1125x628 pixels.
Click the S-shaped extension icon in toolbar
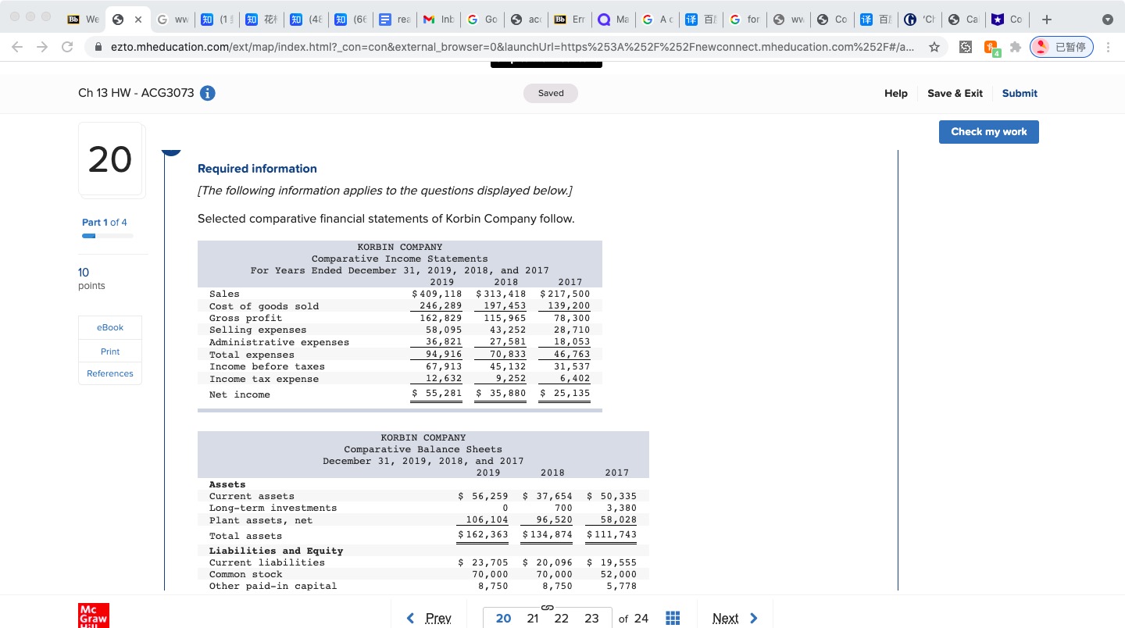(x=966, y=47)
